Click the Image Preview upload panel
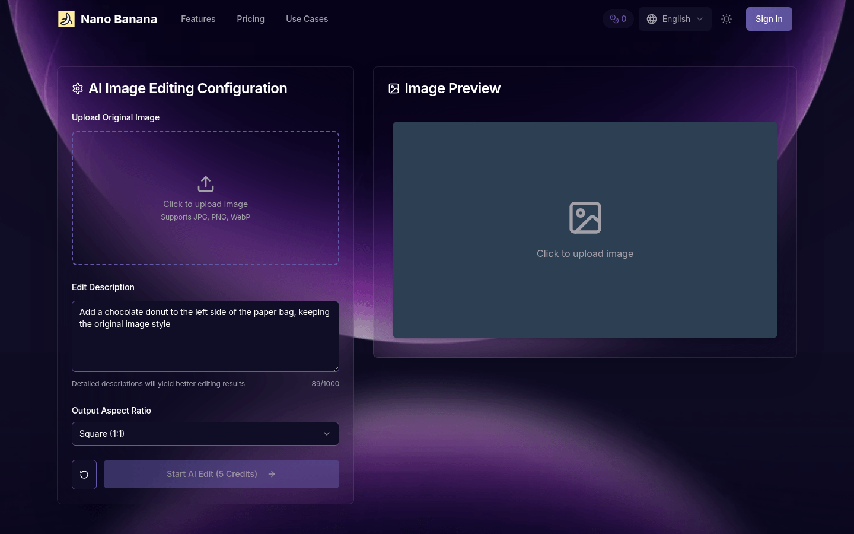854x534 pixels. [585, 230]
